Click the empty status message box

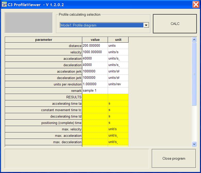click(x=77, y=158)
